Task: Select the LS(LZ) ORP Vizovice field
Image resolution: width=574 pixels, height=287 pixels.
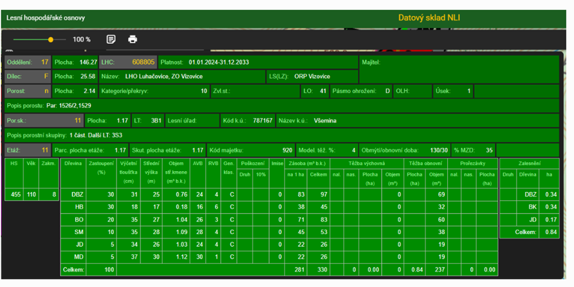Action: pos(311,76)
